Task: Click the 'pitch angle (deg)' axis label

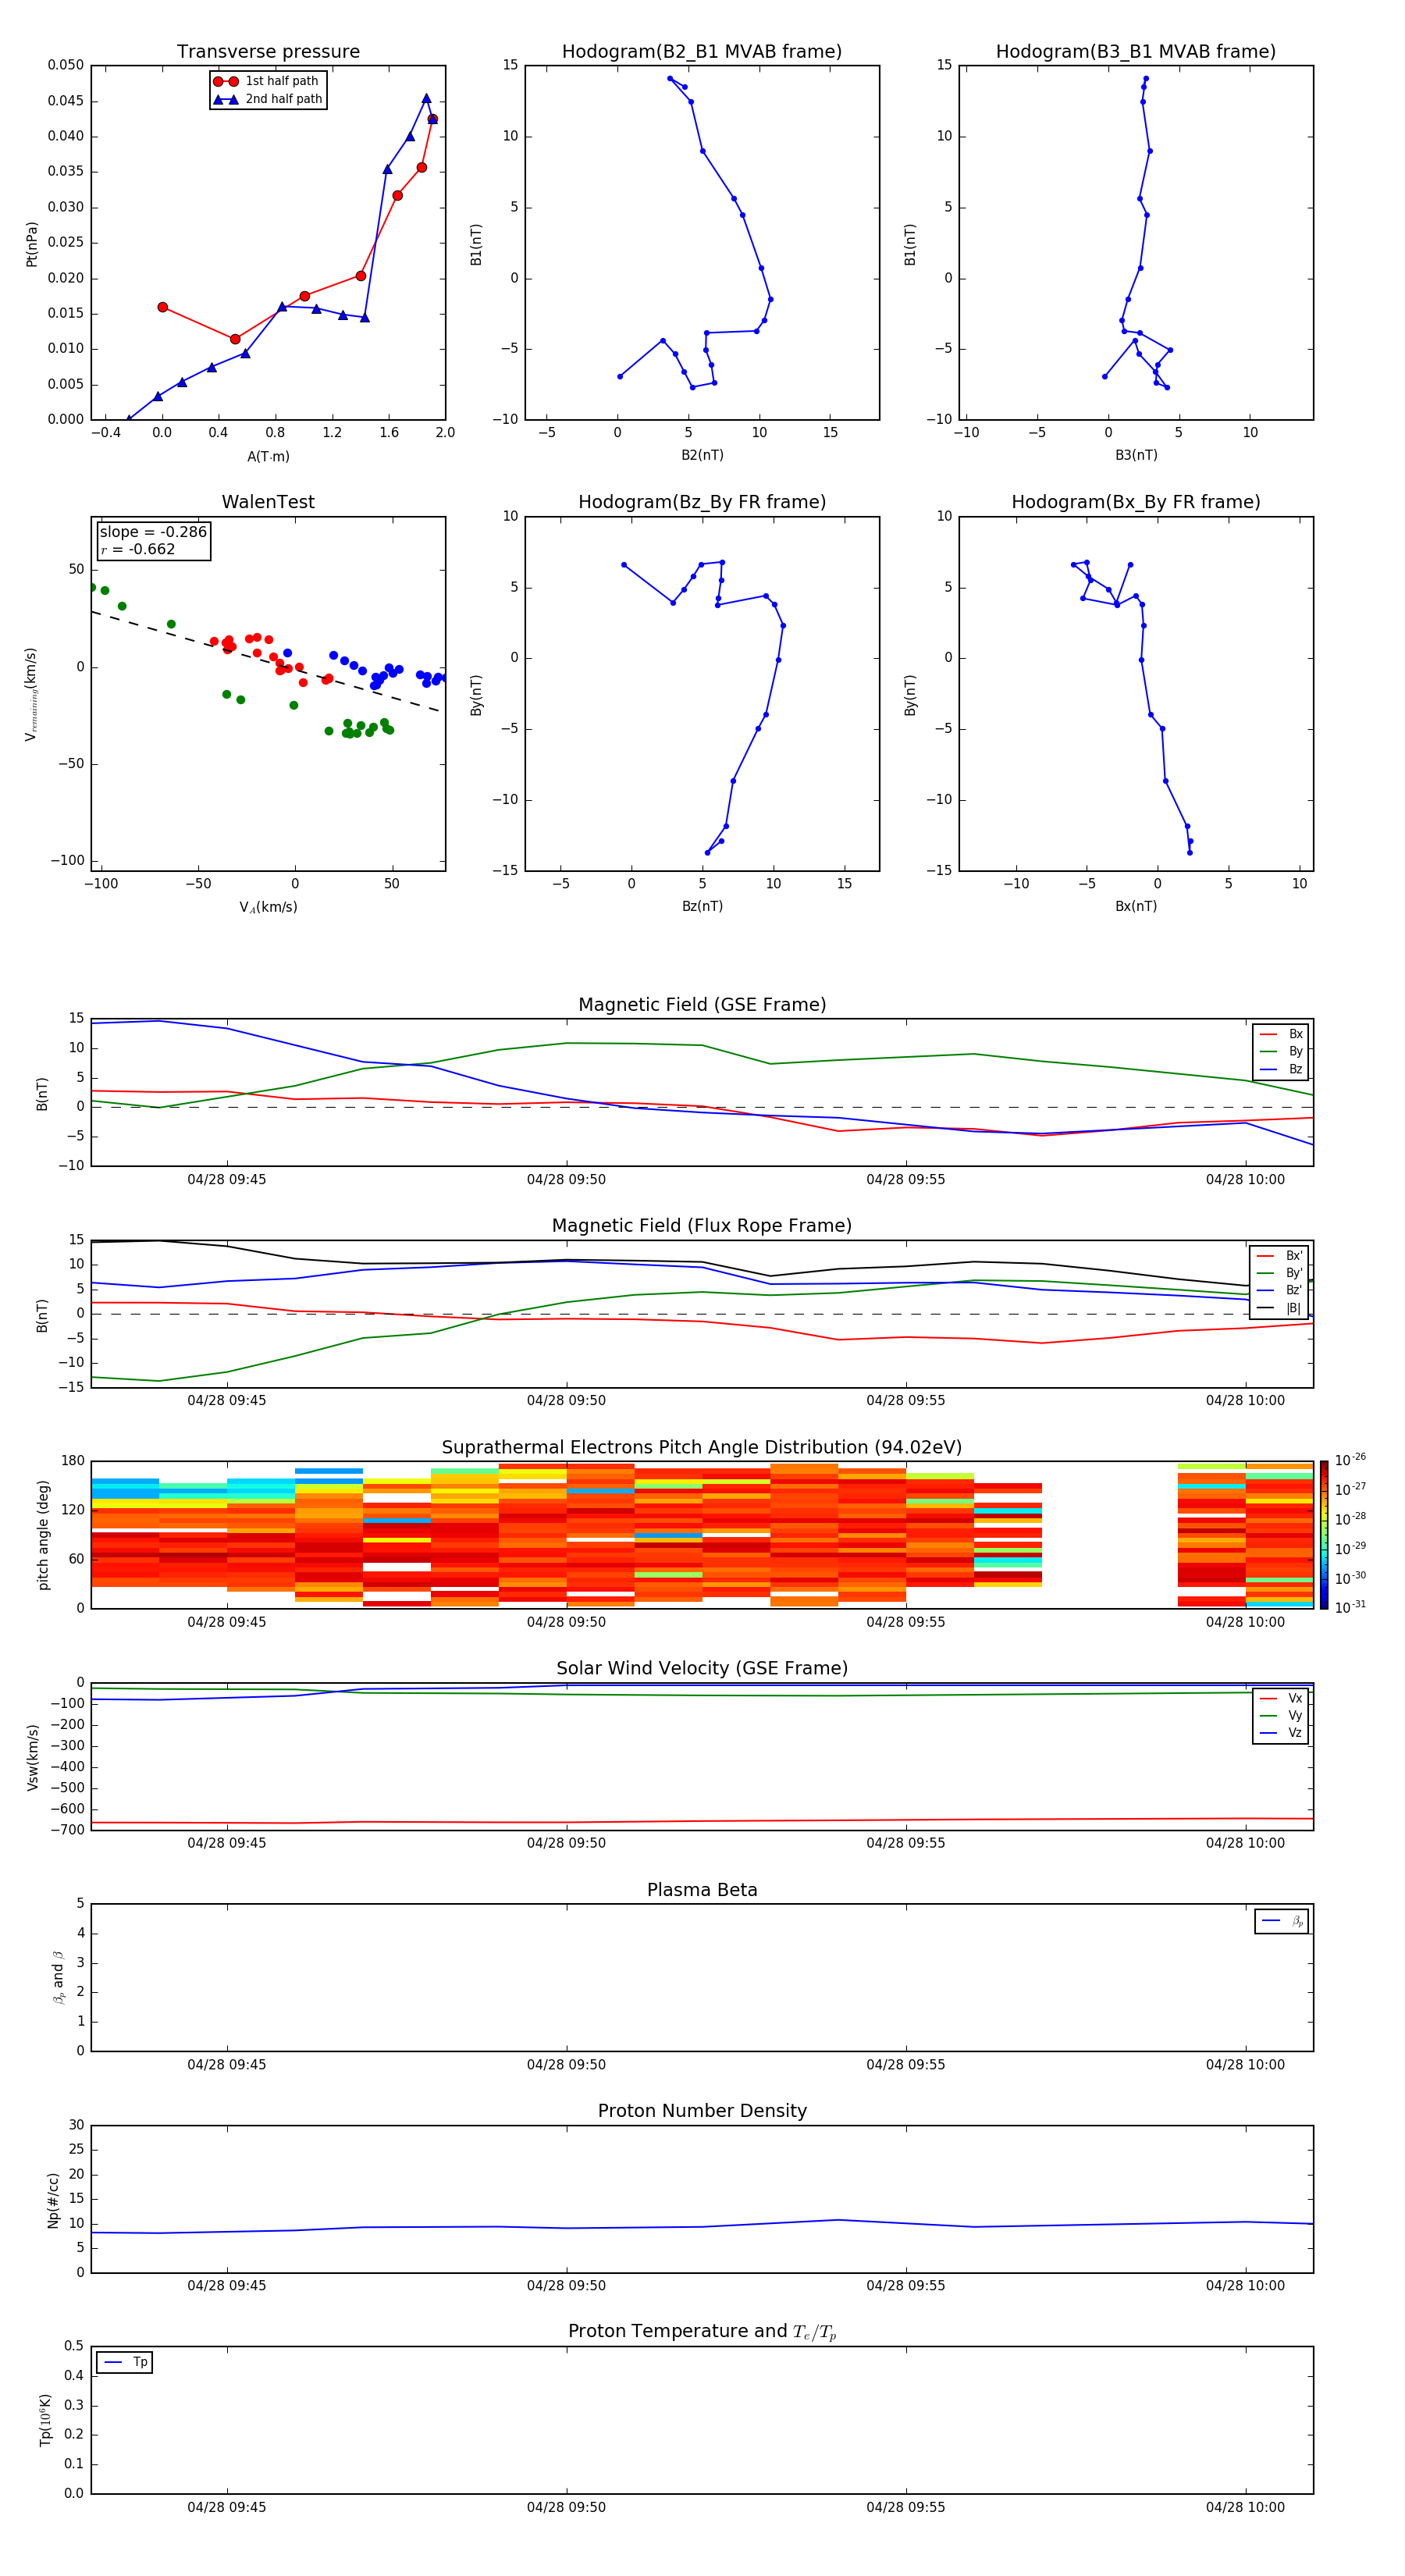Action: [x=43, y=1535]
